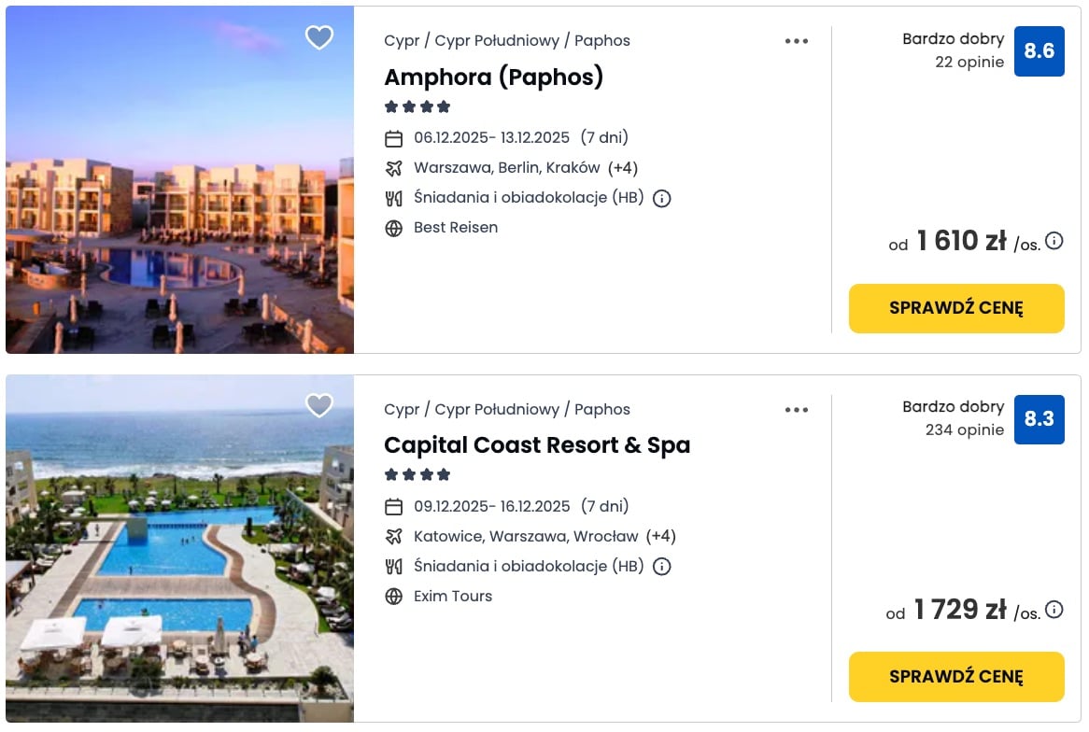Open Capital Coast Resort & Spa title
This screenshot has width=1089, height=732.
pos(537,445)
